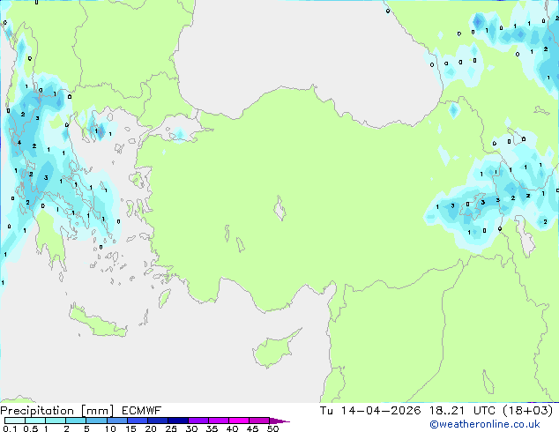Select the legend swatch between 35 and 40
Screen dimensions: 559x432
218,421
